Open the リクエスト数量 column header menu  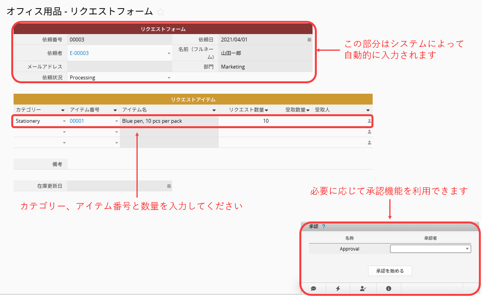[266, 110]
